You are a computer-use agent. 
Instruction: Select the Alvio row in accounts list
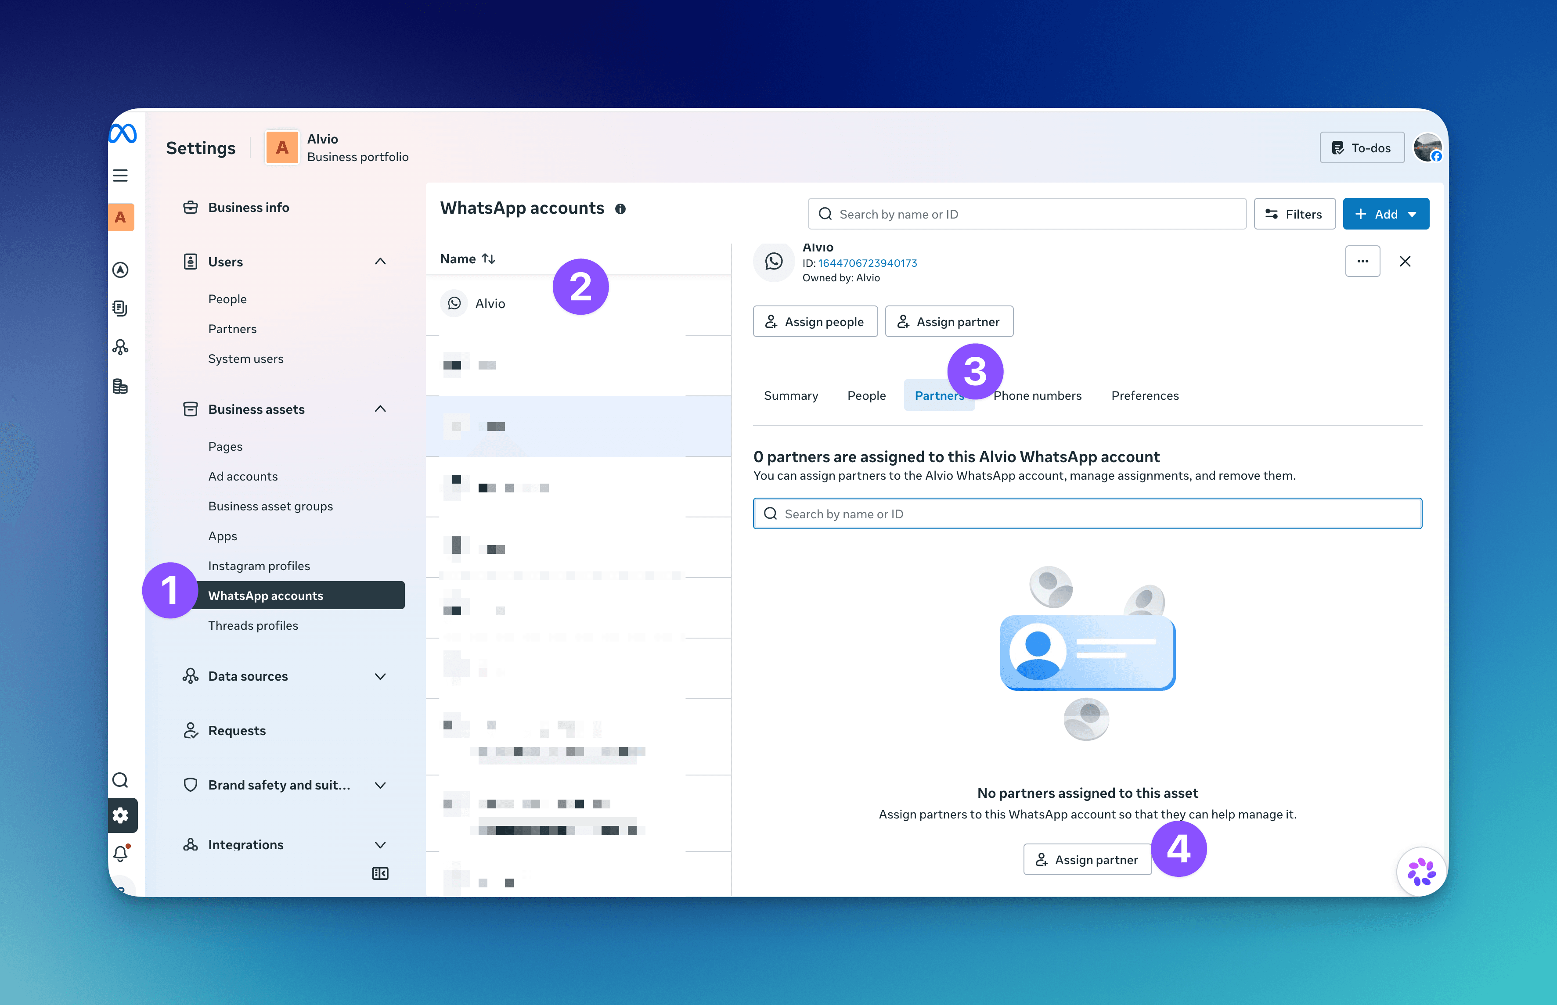[x=578, y=303]
